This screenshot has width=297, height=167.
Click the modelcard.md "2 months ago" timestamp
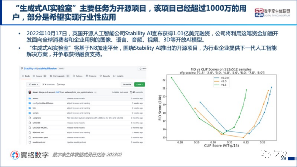pos(137,142)
